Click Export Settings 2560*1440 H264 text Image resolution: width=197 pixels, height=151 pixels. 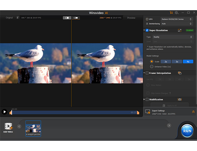[x=164, y=114]
